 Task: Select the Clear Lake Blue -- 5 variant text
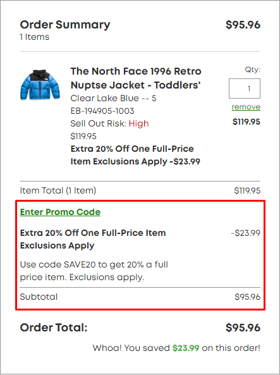click(113, 98)
